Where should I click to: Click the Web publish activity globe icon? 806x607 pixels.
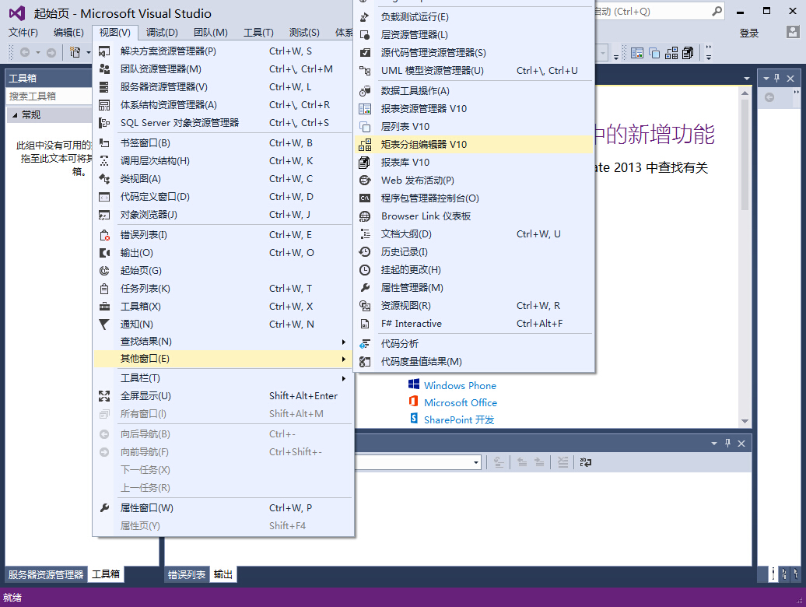point(365,181)
